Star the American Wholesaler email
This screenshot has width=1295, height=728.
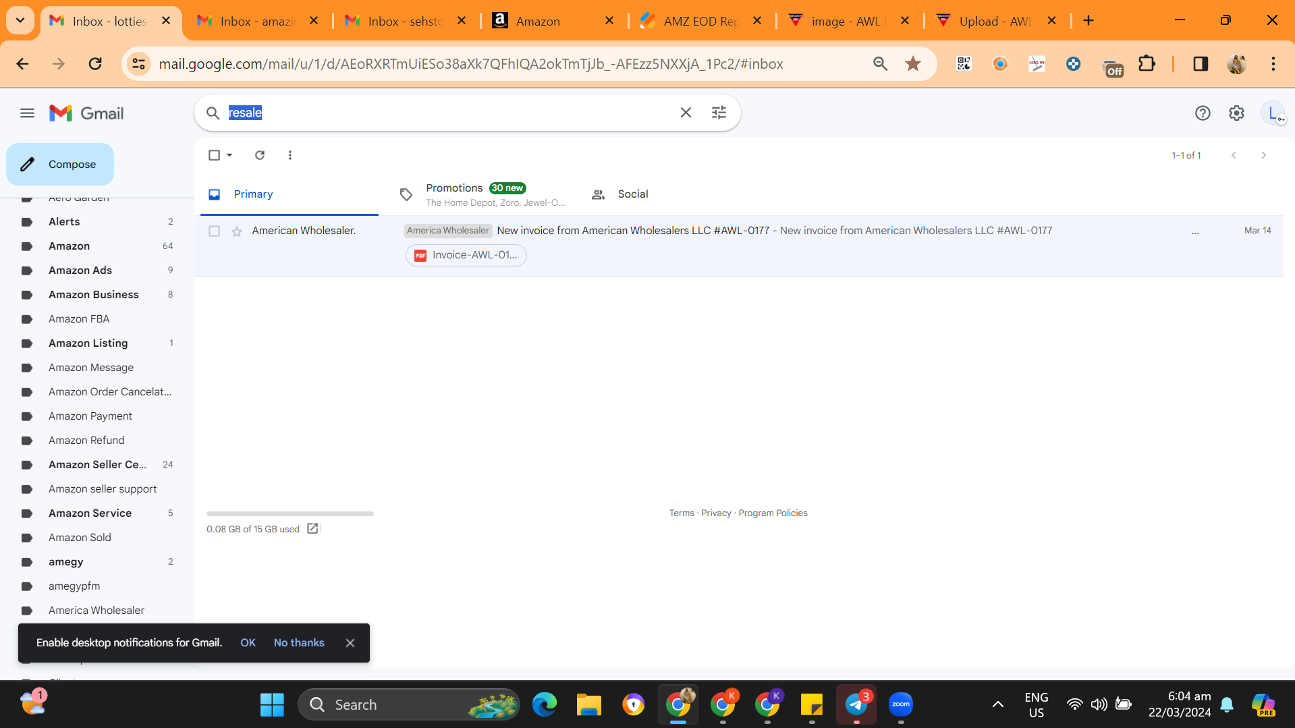[237, 231]
